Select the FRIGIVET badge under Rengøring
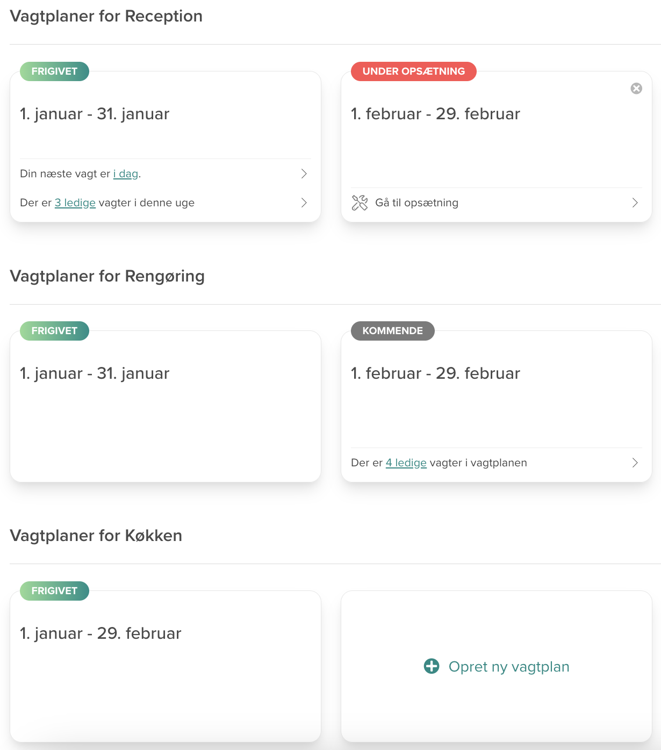Image resolution: width=661 pixels, height=750 pixels. click(53, 330)
